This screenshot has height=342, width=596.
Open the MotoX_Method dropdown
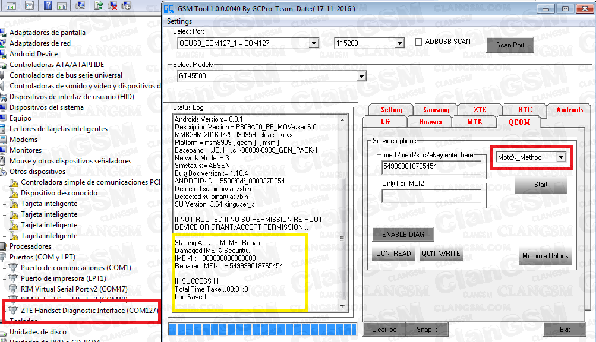pos(561,157)
